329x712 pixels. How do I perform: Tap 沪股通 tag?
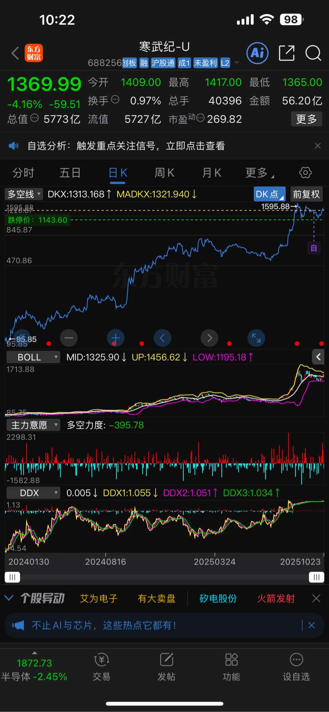(x=163, y=63)
